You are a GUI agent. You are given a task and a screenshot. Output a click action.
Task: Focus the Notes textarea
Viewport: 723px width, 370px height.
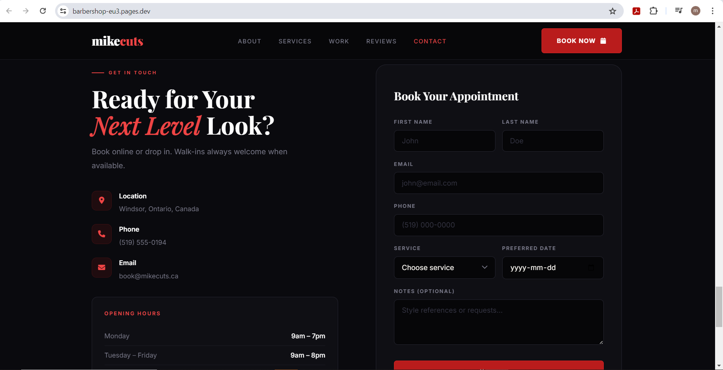point(498,322)
